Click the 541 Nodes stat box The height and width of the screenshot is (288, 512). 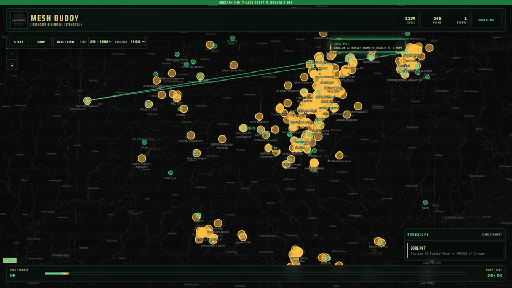click(x=432, y=20)
